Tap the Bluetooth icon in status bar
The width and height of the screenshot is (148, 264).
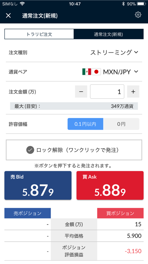pyautogui.click(x=123, y=4)
